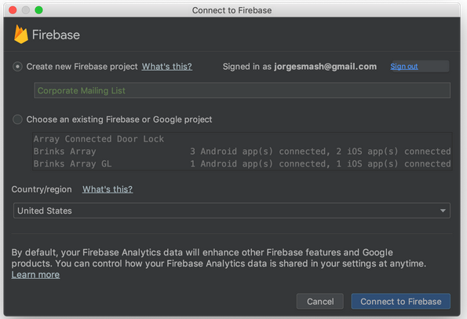Click the signed-in email jorgesmash@gmail.com
This screenshot has height=319, width=467.
325,67
